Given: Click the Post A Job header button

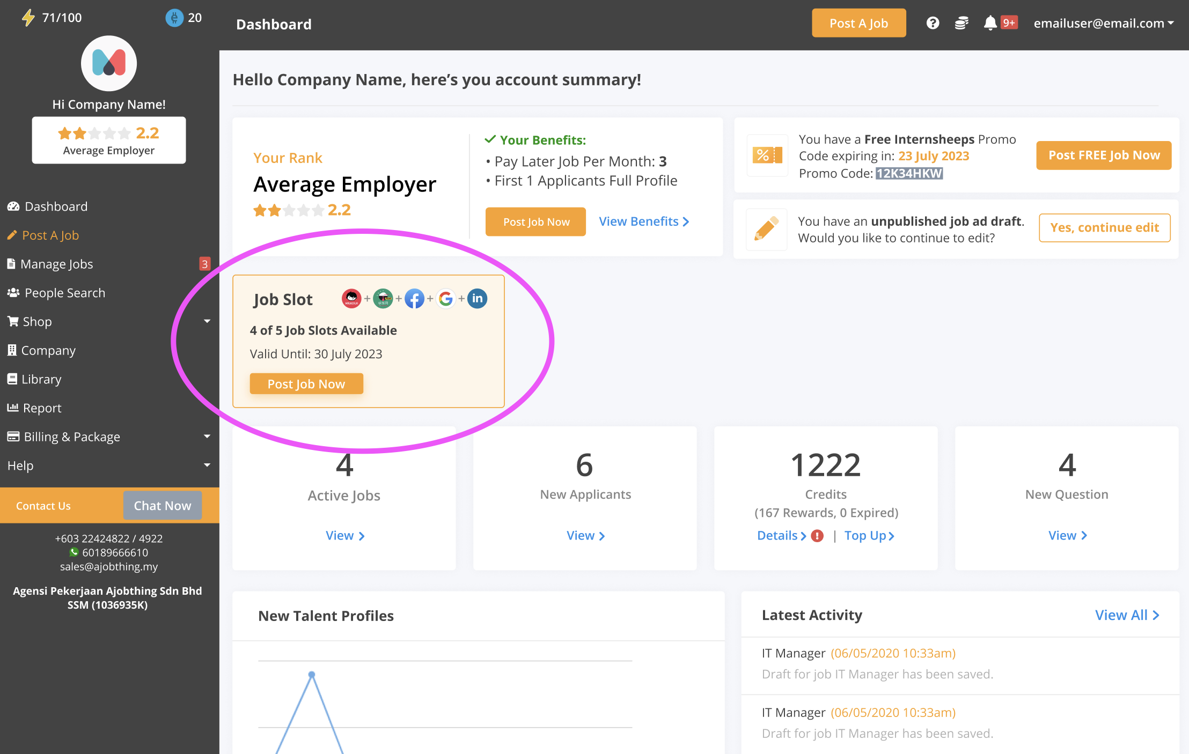Looking at the screenshot, I should pyautogui.click(x=858, y=23).
